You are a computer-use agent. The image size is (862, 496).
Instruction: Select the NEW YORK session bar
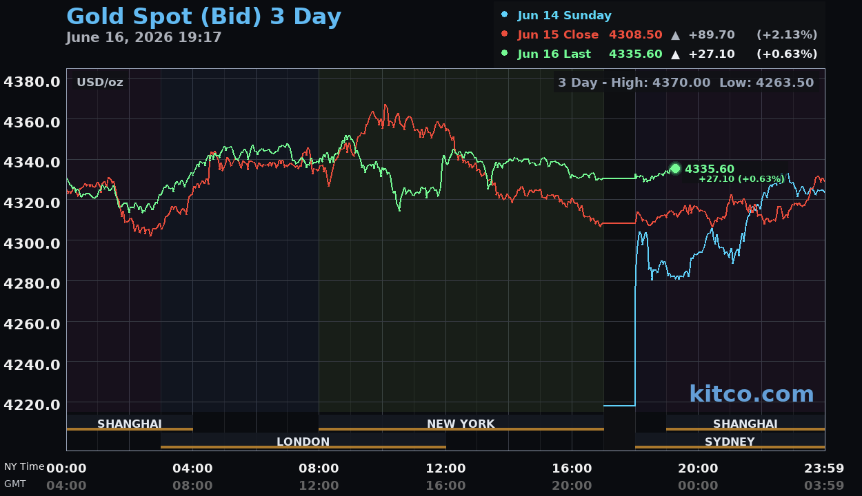[461, 422]
